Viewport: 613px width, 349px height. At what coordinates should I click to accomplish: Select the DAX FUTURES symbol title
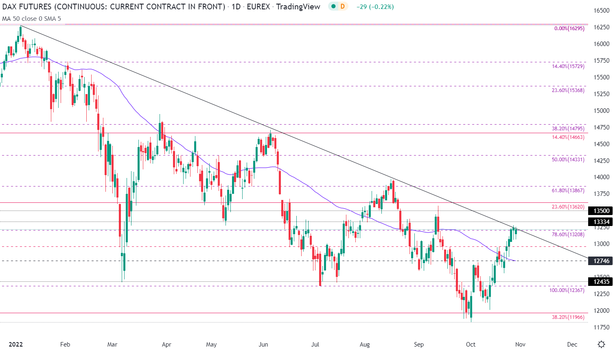click(x=114, y=7)
